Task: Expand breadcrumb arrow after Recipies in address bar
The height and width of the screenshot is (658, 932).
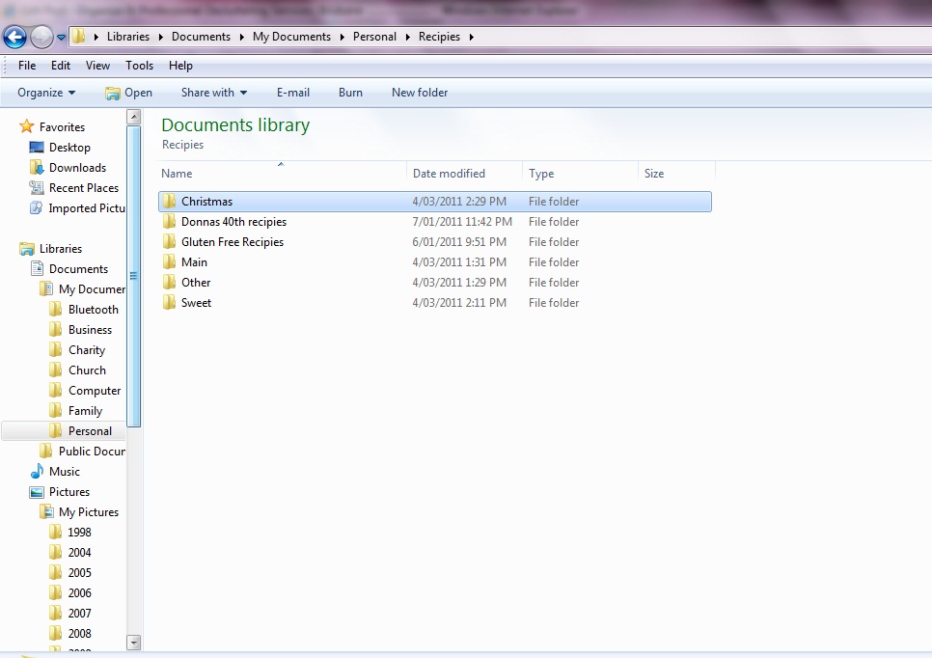Action: 471,37
